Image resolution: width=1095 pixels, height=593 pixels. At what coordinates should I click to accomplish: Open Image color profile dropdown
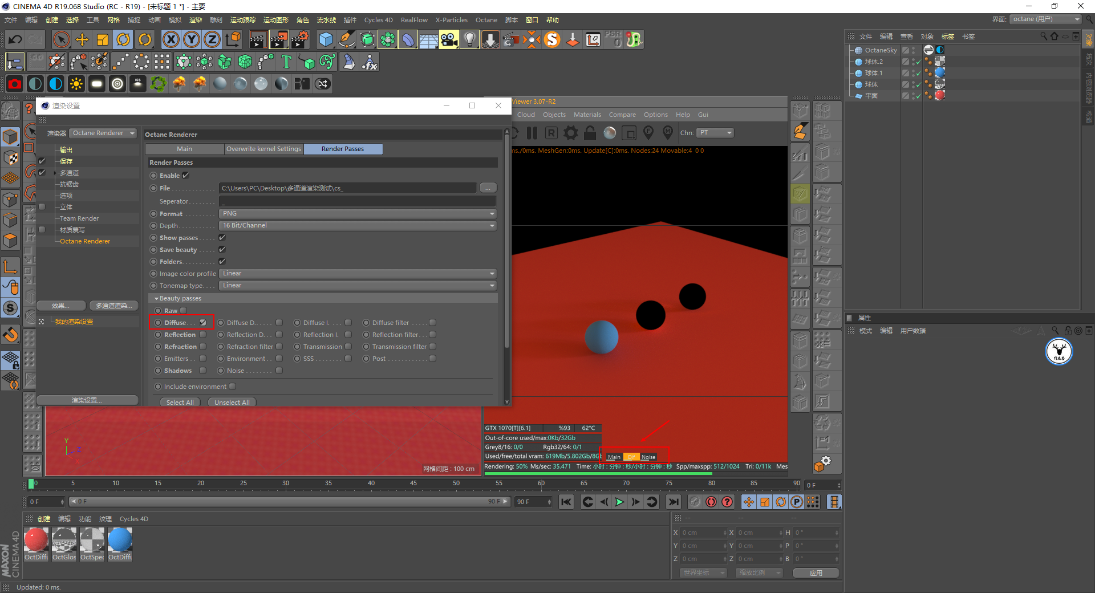pos(358,274)
